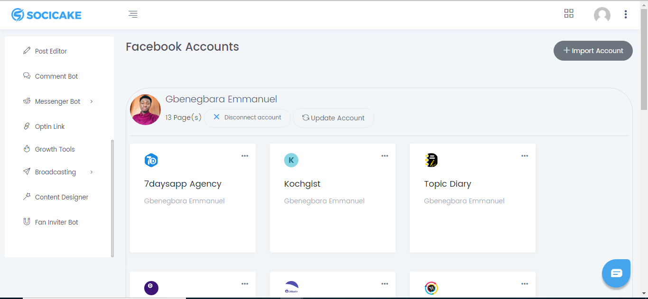
Task: Click the colorful ring page logo
Action: pos(431,288)
